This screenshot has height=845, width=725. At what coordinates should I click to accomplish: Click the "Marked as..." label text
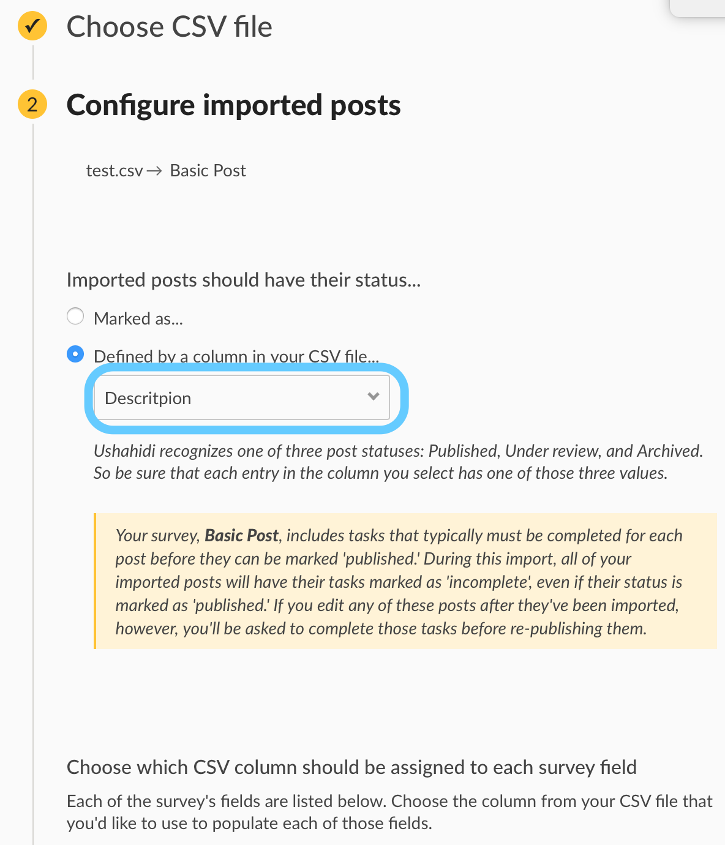click(x=138, y=318)
